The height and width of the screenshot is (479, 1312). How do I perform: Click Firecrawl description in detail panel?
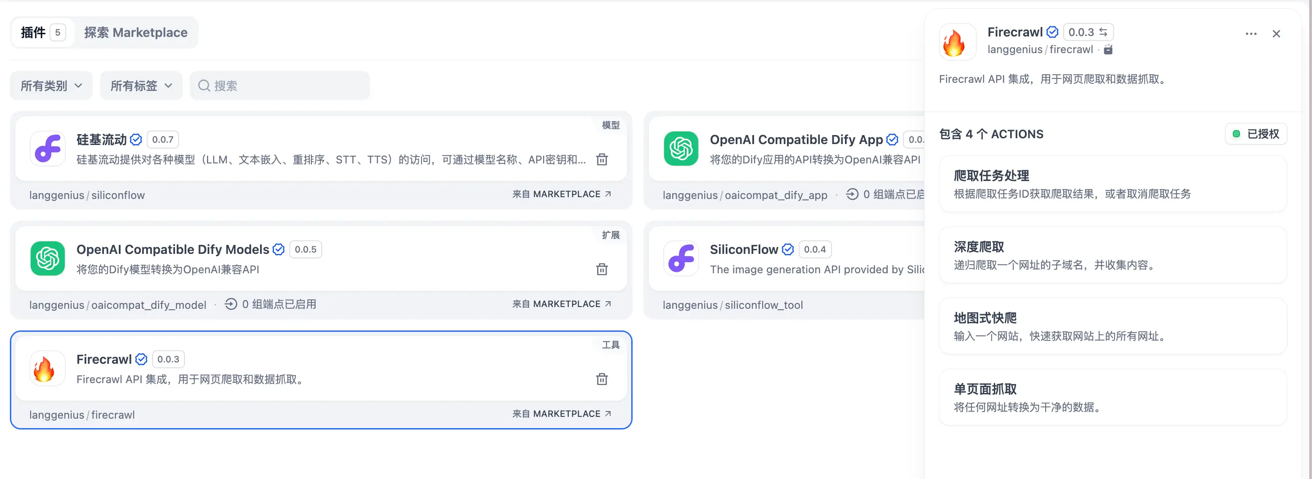(1053, 79)
